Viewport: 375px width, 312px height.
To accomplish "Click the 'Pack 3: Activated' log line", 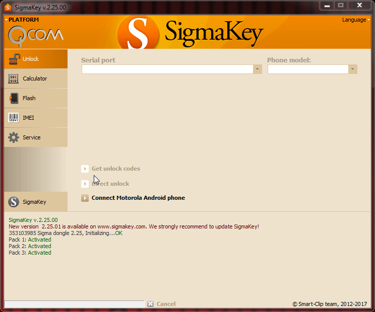I will coord(30,253).
